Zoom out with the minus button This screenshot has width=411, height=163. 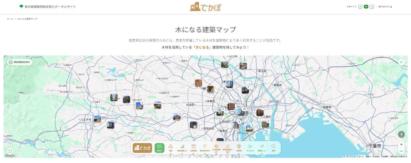point(401,151)
